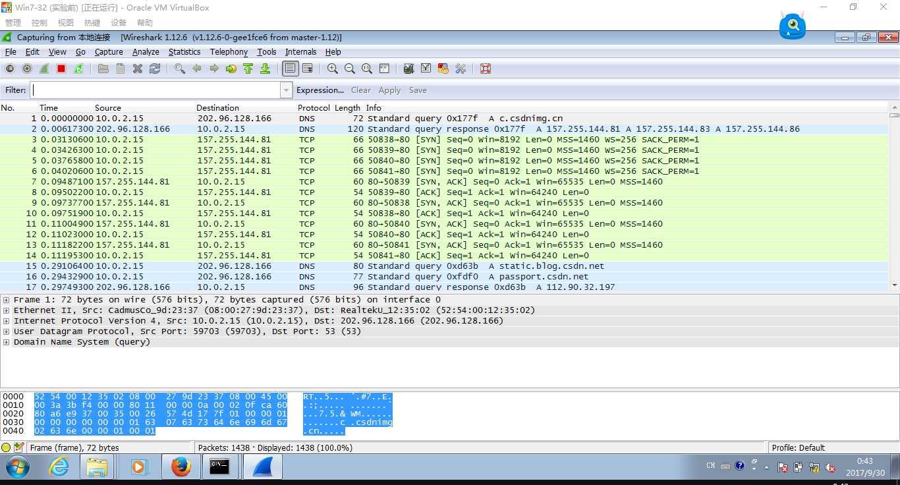Go to packet number icon
The image size is (900, 485).
[x=231, y=69]
